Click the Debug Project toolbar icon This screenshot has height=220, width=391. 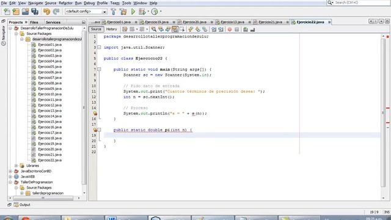(x=142, y=12)
